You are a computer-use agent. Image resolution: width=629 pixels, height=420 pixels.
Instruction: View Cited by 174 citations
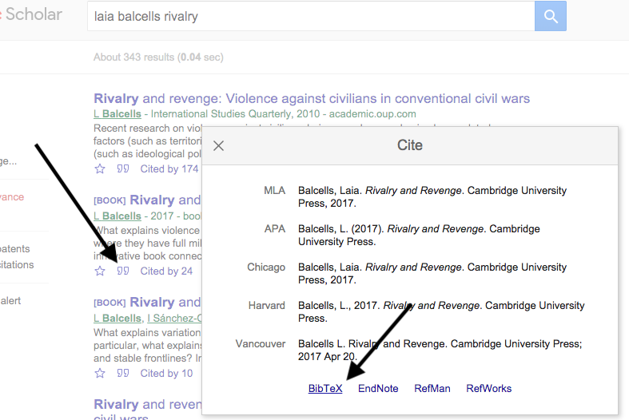[169, 169]
